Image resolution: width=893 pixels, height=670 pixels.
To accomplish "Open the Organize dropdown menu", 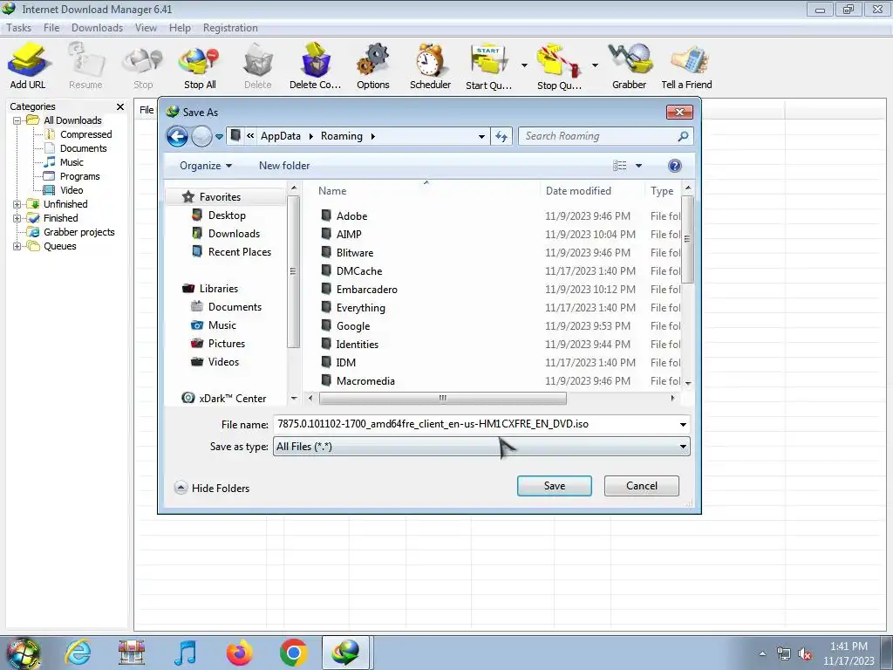I will coord(206,166).
